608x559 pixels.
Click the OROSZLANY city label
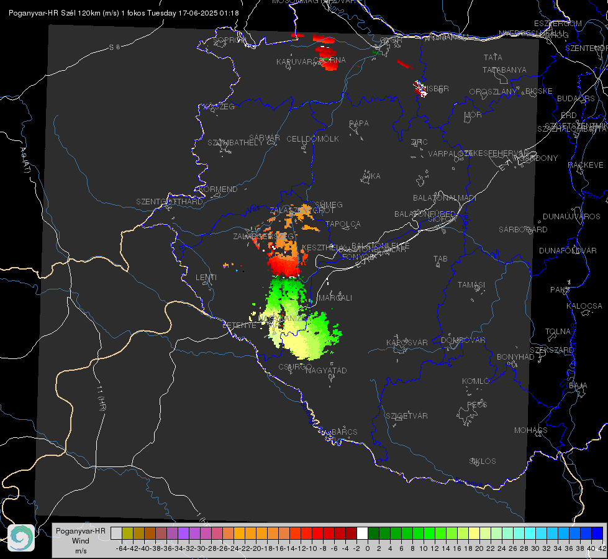coord(493,92)
